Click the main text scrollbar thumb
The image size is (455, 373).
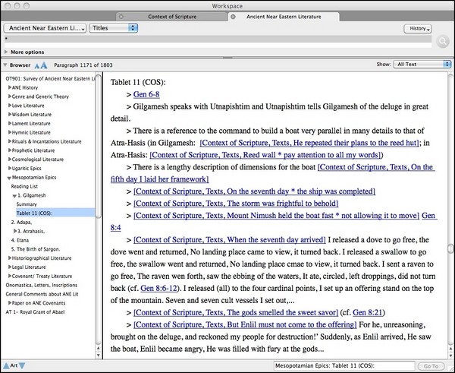click(x=450, y=248)
